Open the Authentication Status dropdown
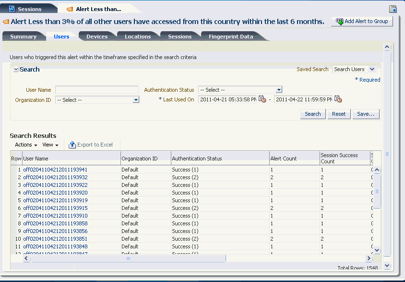Screen dimensions: 405x282 pos(279,89)
